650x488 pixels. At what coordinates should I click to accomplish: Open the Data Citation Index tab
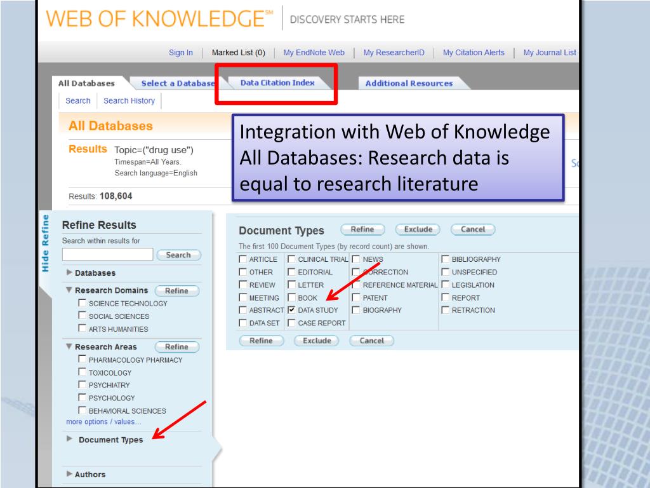(277, 83)
